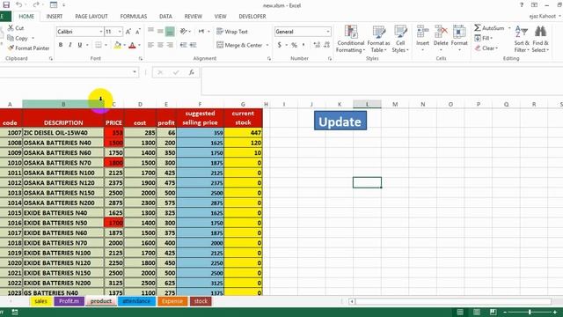Screen dimensions: 563x317
Task: Open Cell Styles gallery
Action: tap(400, 39)
